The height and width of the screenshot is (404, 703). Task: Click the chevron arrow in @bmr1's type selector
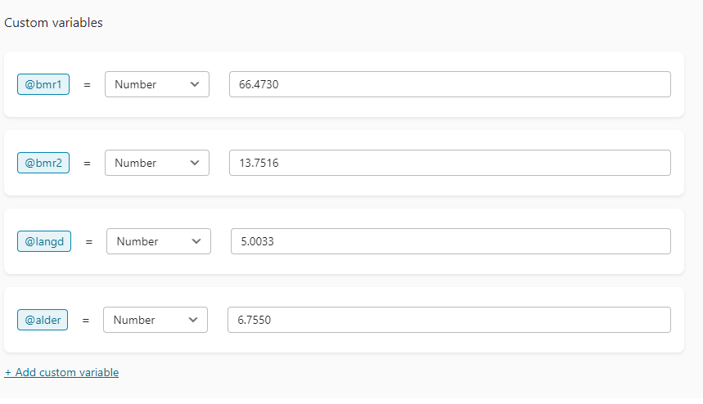195,84
